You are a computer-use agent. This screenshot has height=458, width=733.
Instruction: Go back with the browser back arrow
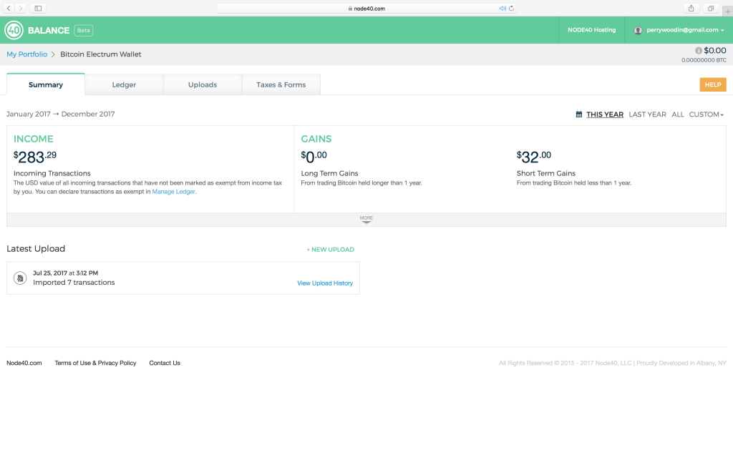[9, 8]
